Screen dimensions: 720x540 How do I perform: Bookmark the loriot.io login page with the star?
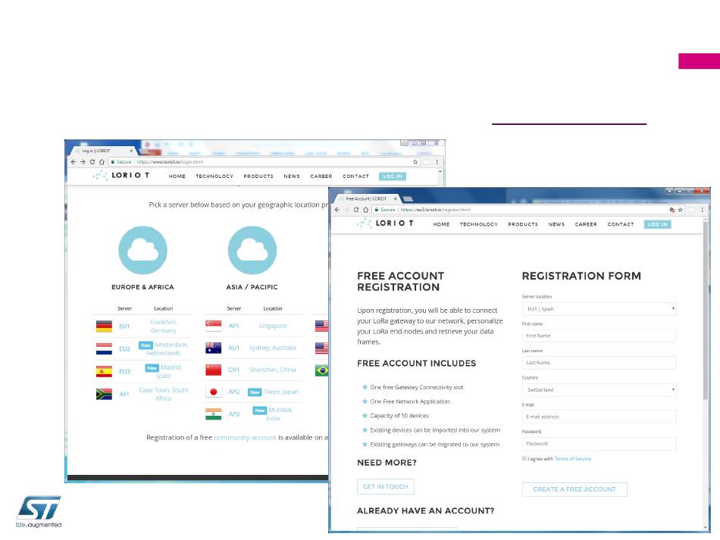(x=415, y=162)
